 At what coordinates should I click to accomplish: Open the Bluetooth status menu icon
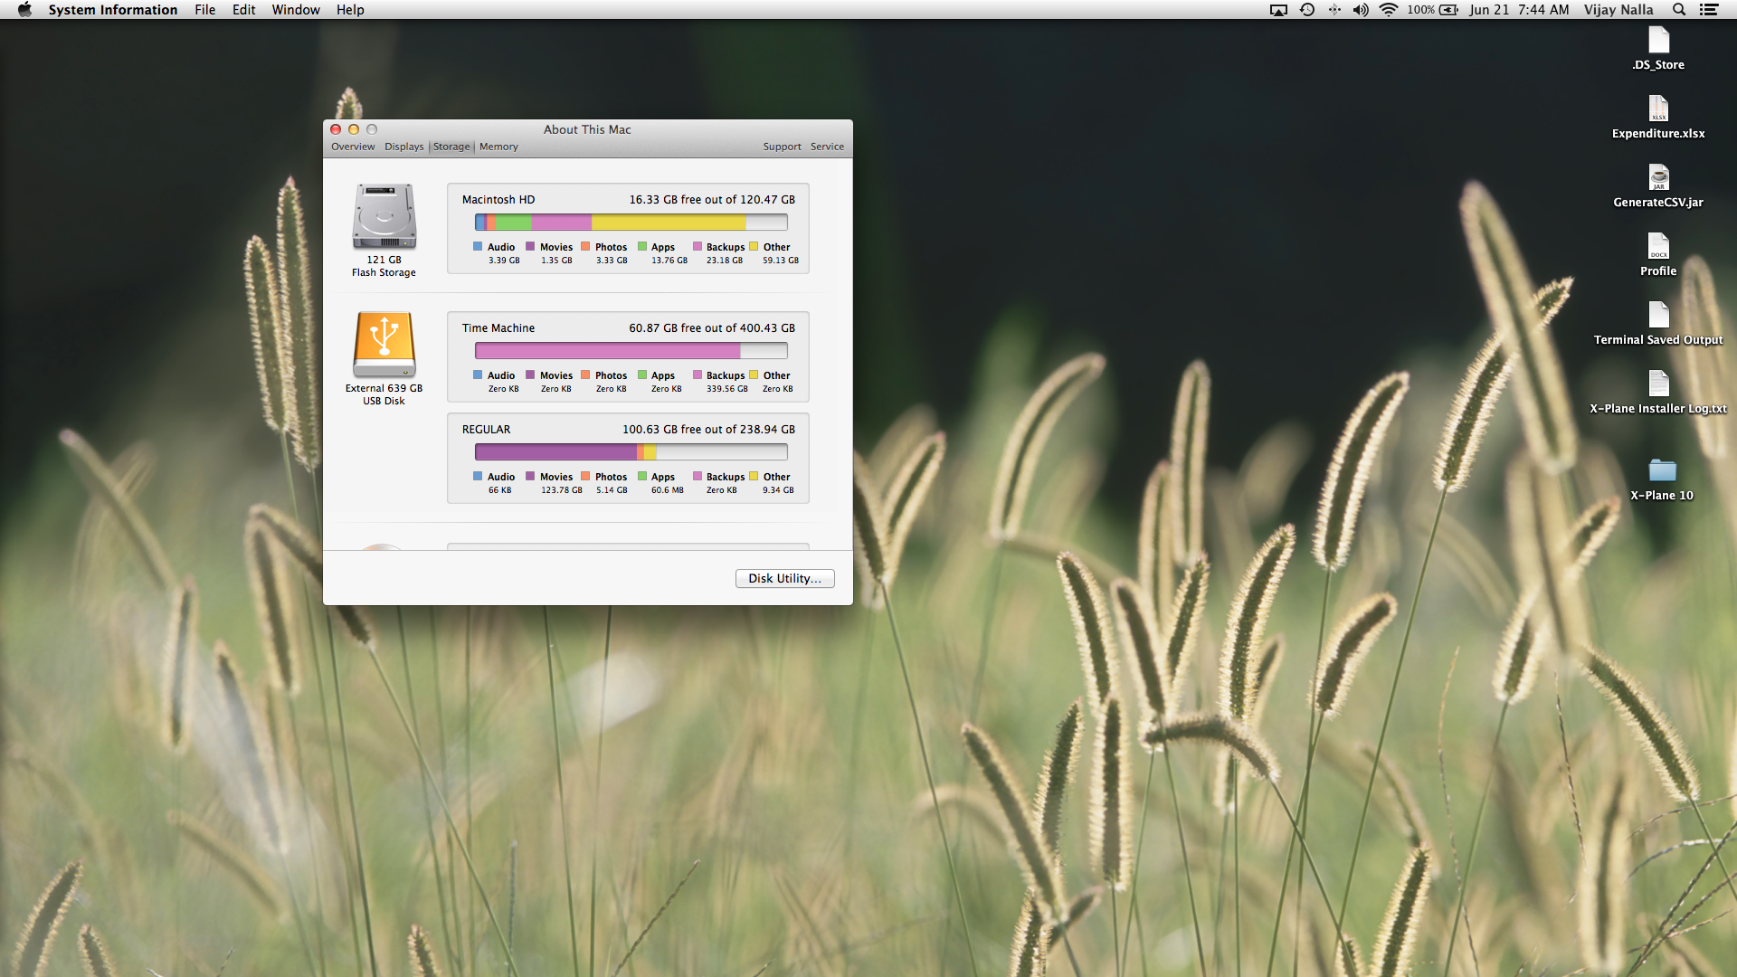click(1334, 10)
